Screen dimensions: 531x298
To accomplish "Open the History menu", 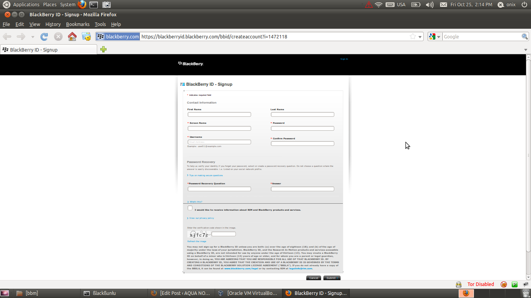I will [53, 24].
